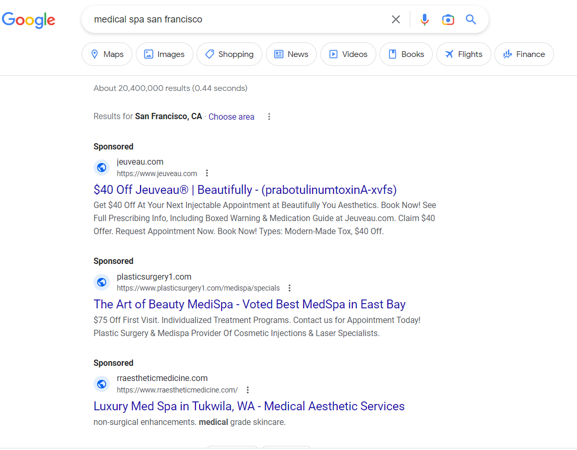Open the News filter

(291, 54)
